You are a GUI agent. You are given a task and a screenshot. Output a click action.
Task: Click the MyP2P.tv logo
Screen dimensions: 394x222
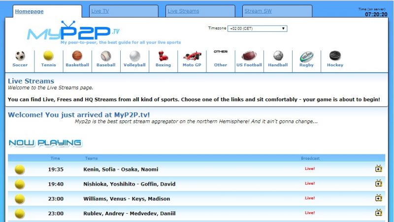pos(73,32)
